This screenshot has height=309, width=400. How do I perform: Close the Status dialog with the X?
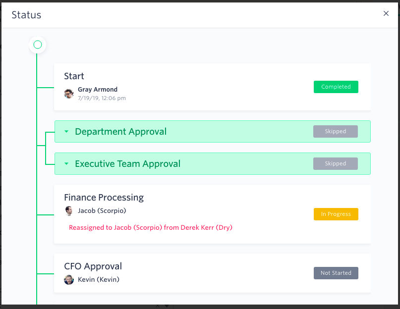[x=386, y=13]
